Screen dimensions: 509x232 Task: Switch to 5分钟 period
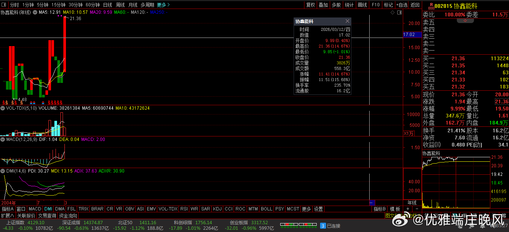point(42,5)
